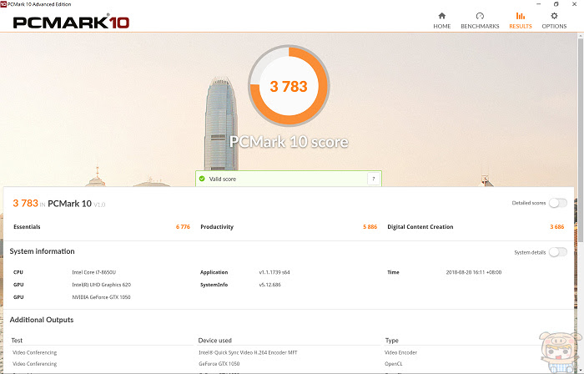Select the Results tab
Image resolution: width=584 pixels, height=374 pixels.
point(521,21)
